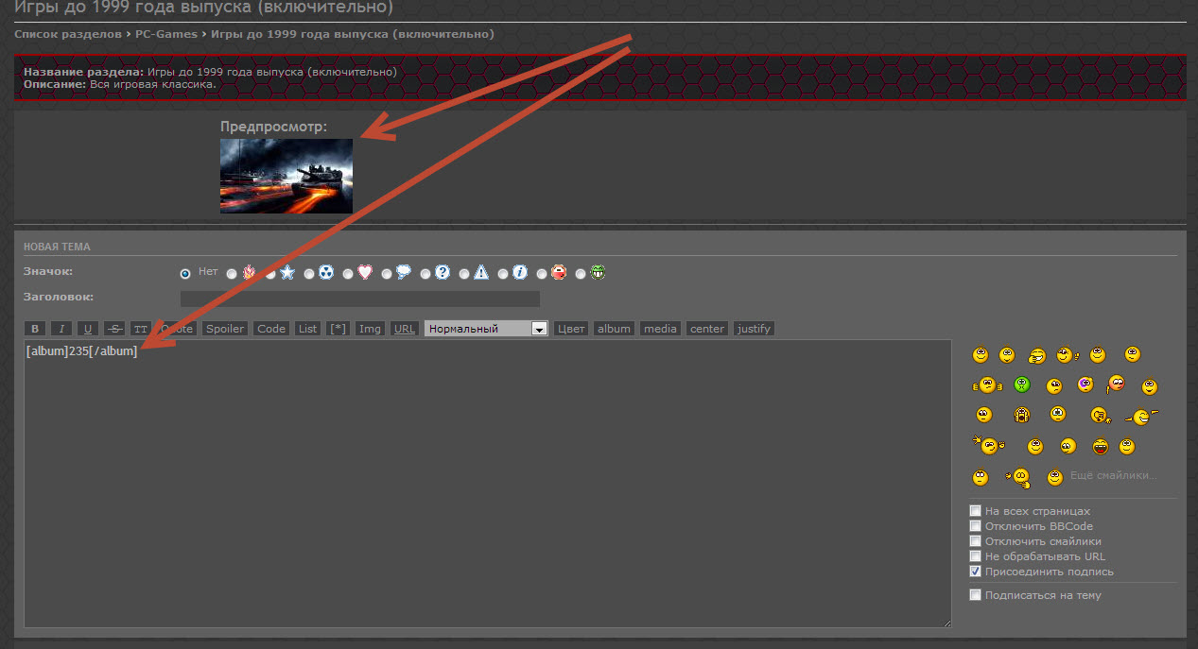Viewport: 1198px width, 649px height.
Task: Open the 'Нормальный' font size dropdown
Action: (x=486, y=329)
